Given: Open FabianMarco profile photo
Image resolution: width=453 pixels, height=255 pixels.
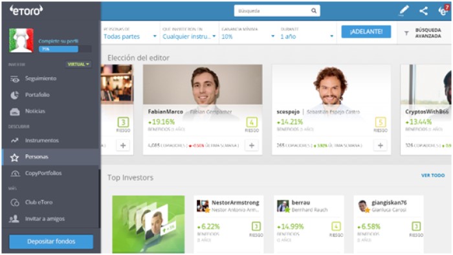Looking at the screenshot, I should (x=203, y=84).
